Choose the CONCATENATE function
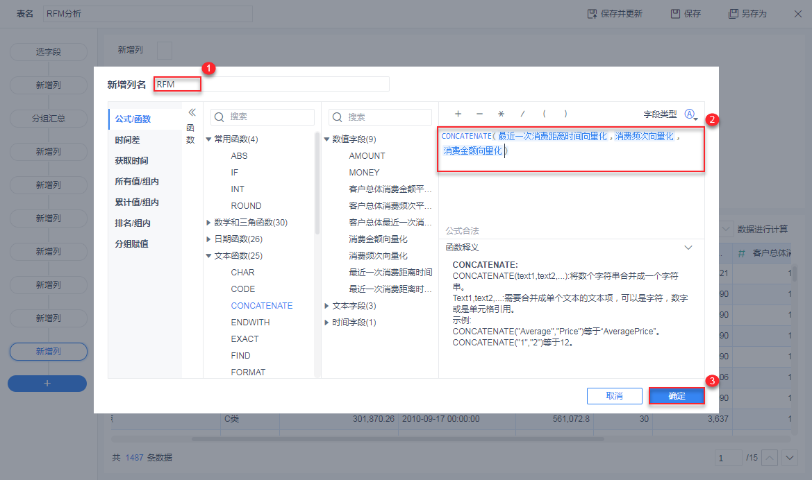This screenshot has width=812, height=480. coord(261,306)
